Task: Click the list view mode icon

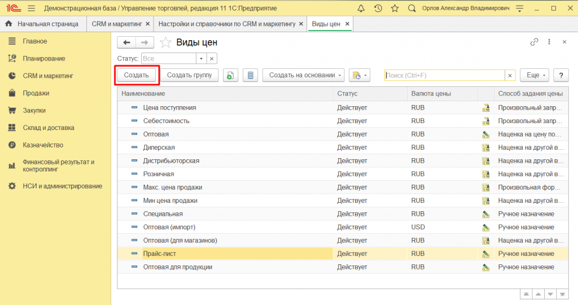Action: [251, 75]
